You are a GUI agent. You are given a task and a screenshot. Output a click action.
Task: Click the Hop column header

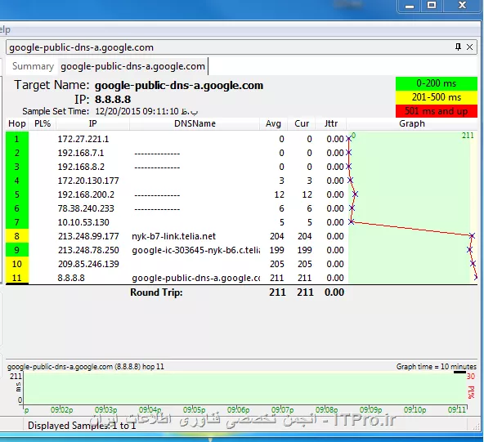(17, 123)
